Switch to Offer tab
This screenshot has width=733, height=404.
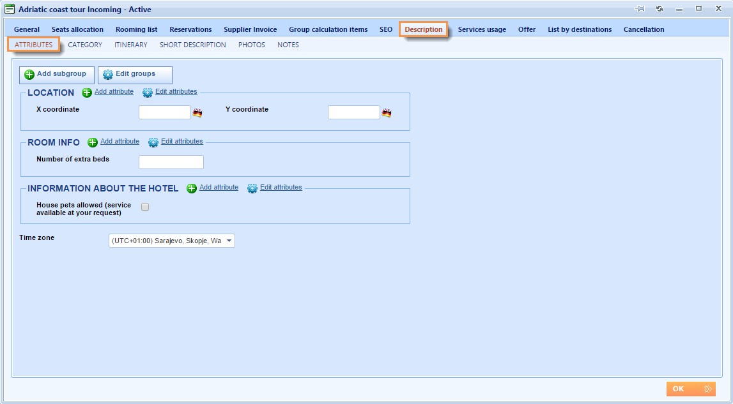[527, 29]
